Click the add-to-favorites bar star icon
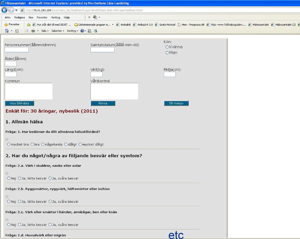This screenshot has width=300, height=239. coord(29,24)
